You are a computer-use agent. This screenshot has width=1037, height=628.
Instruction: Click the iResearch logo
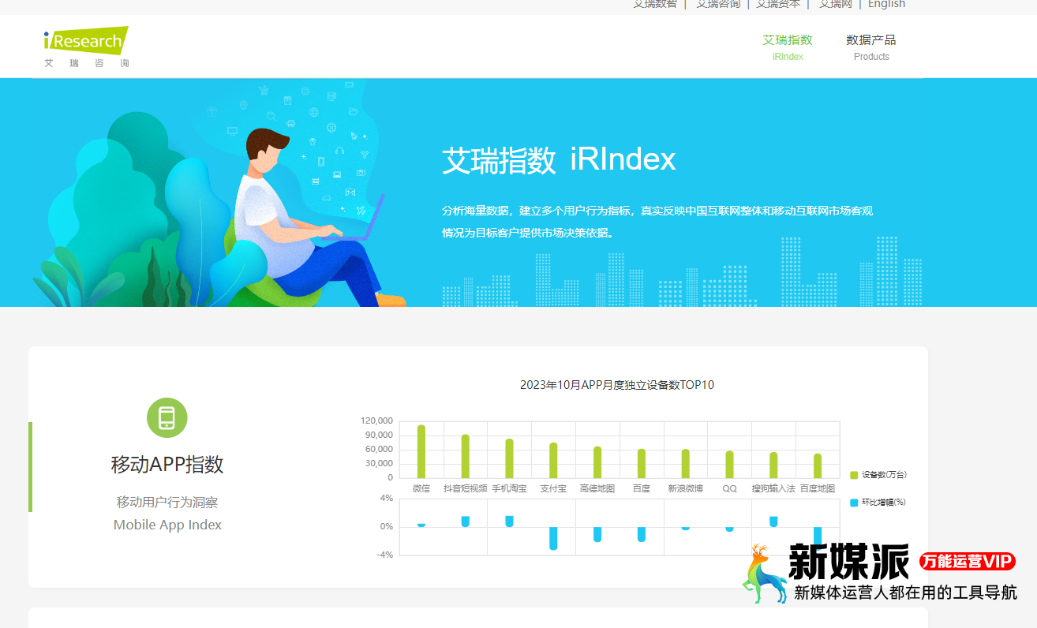point(86,47)
